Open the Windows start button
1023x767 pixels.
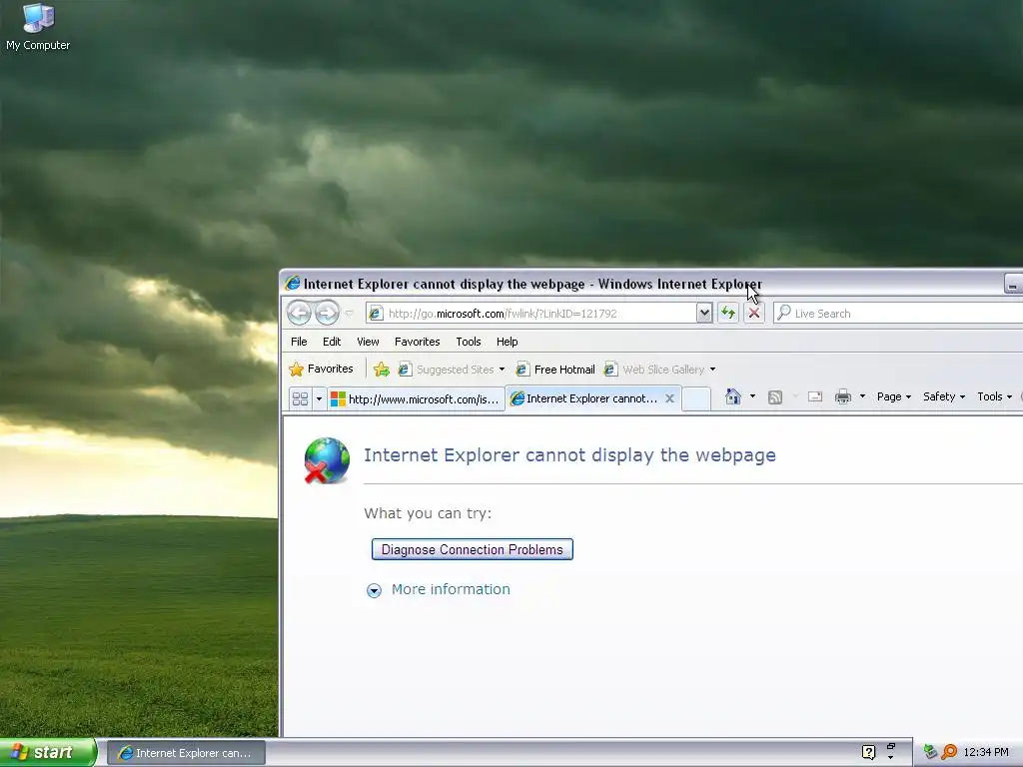tap(48, 753)
